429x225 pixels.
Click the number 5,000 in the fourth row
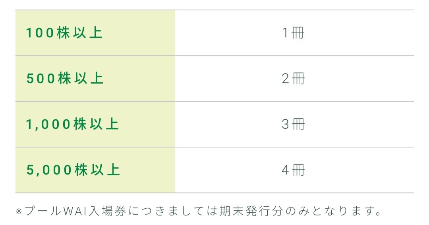[50, 170]
